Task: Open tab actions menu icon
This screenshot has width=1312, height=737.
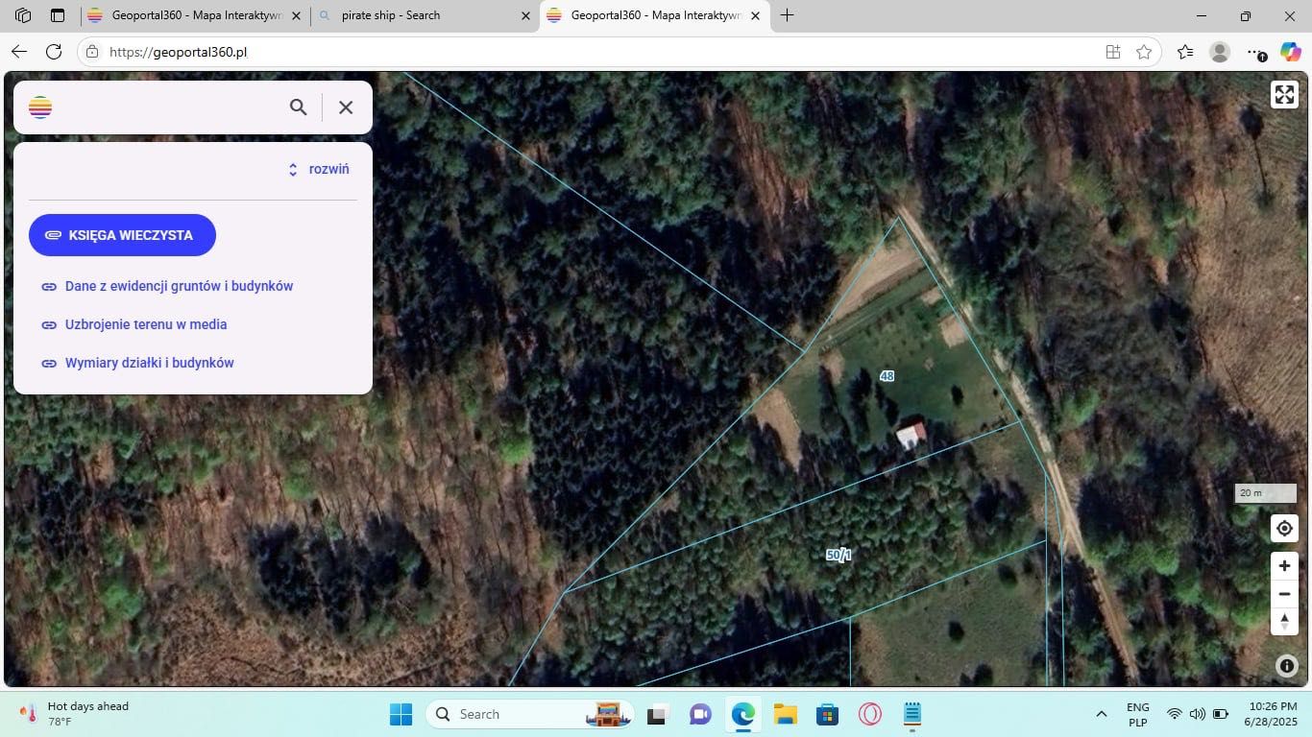Action: (58, 15)
